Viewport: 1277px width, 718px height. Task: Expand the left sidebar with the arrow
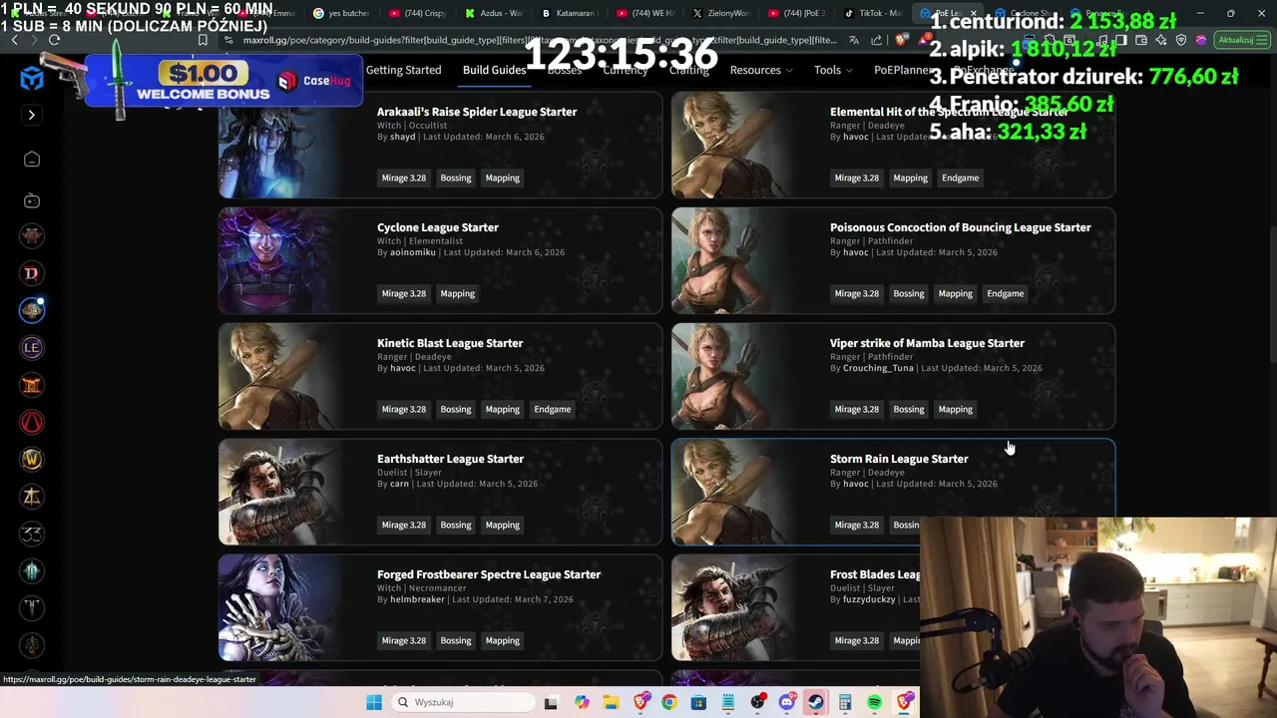click(31, 115)
